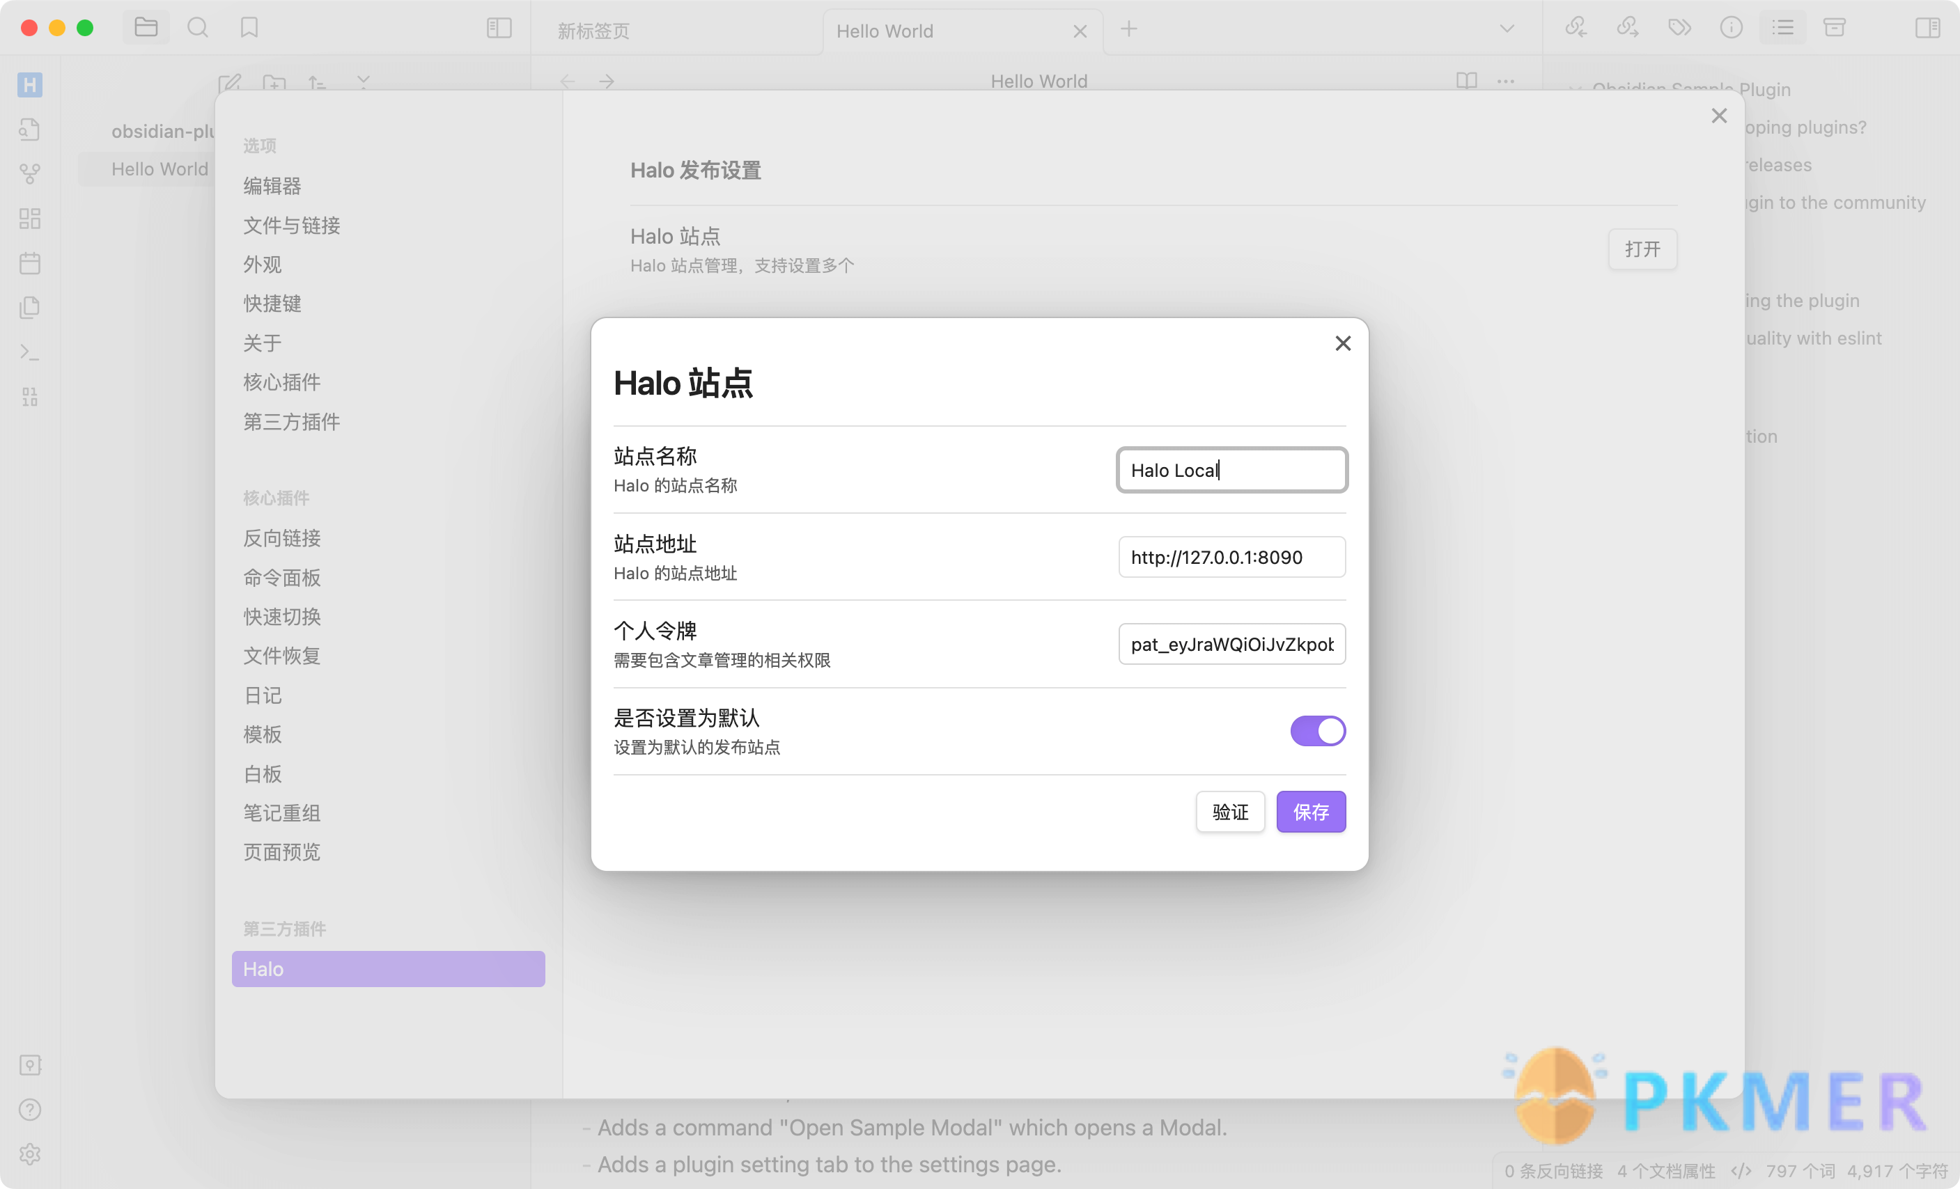Open 笔记重组 core plugin settings

coord(281,813)
